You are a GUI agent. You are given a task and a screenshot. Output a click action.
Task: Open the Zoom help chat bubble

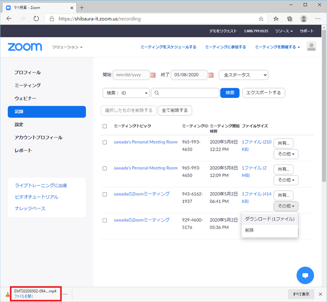305,275
